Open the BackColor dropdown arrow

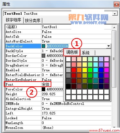(108, 46)
